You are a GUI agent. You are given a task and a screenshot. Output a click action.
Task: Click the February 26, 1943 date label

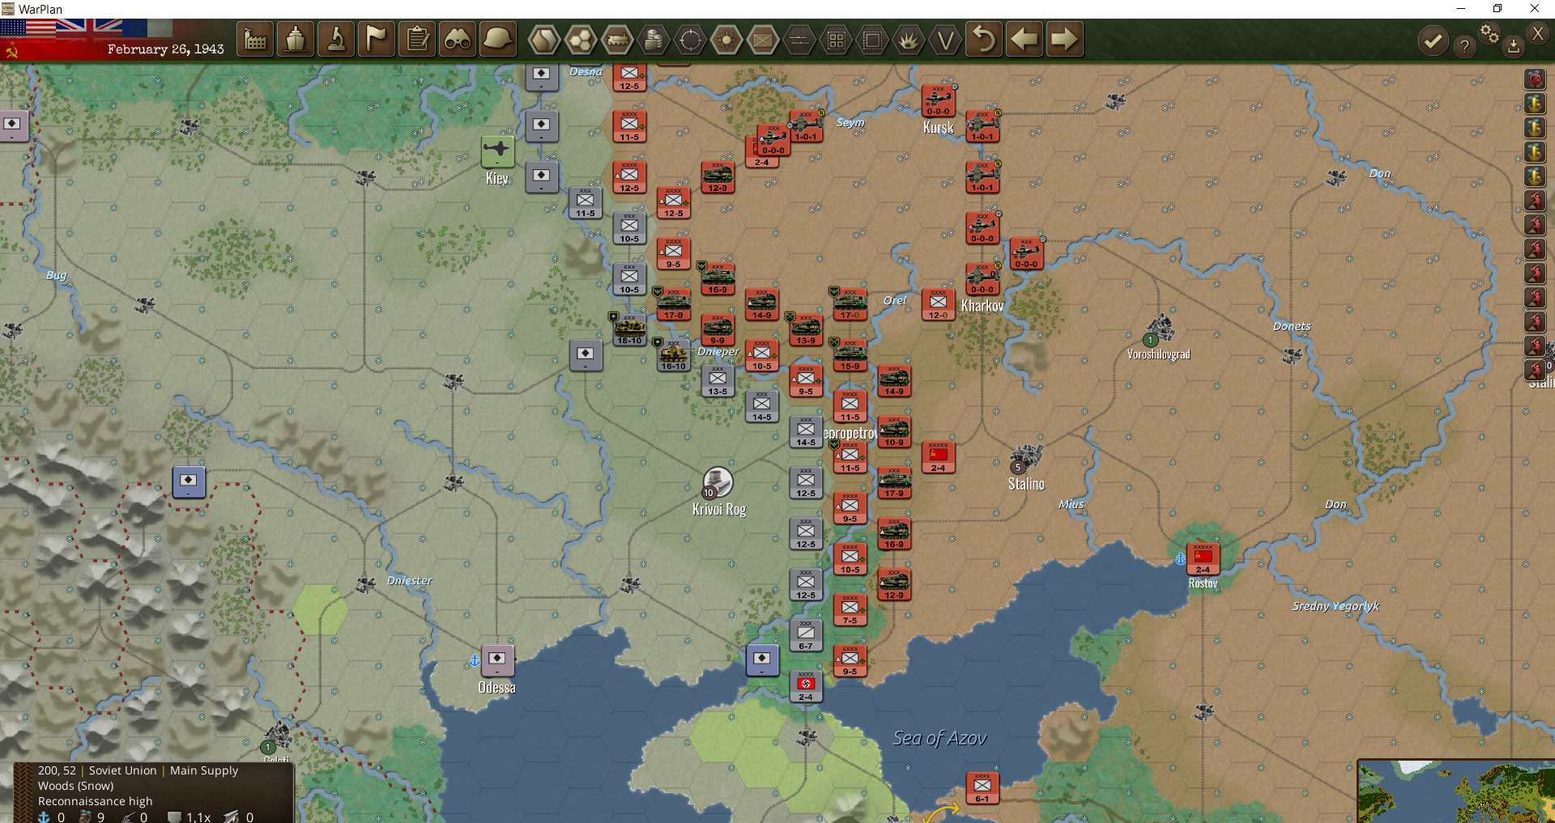(165, 49)
